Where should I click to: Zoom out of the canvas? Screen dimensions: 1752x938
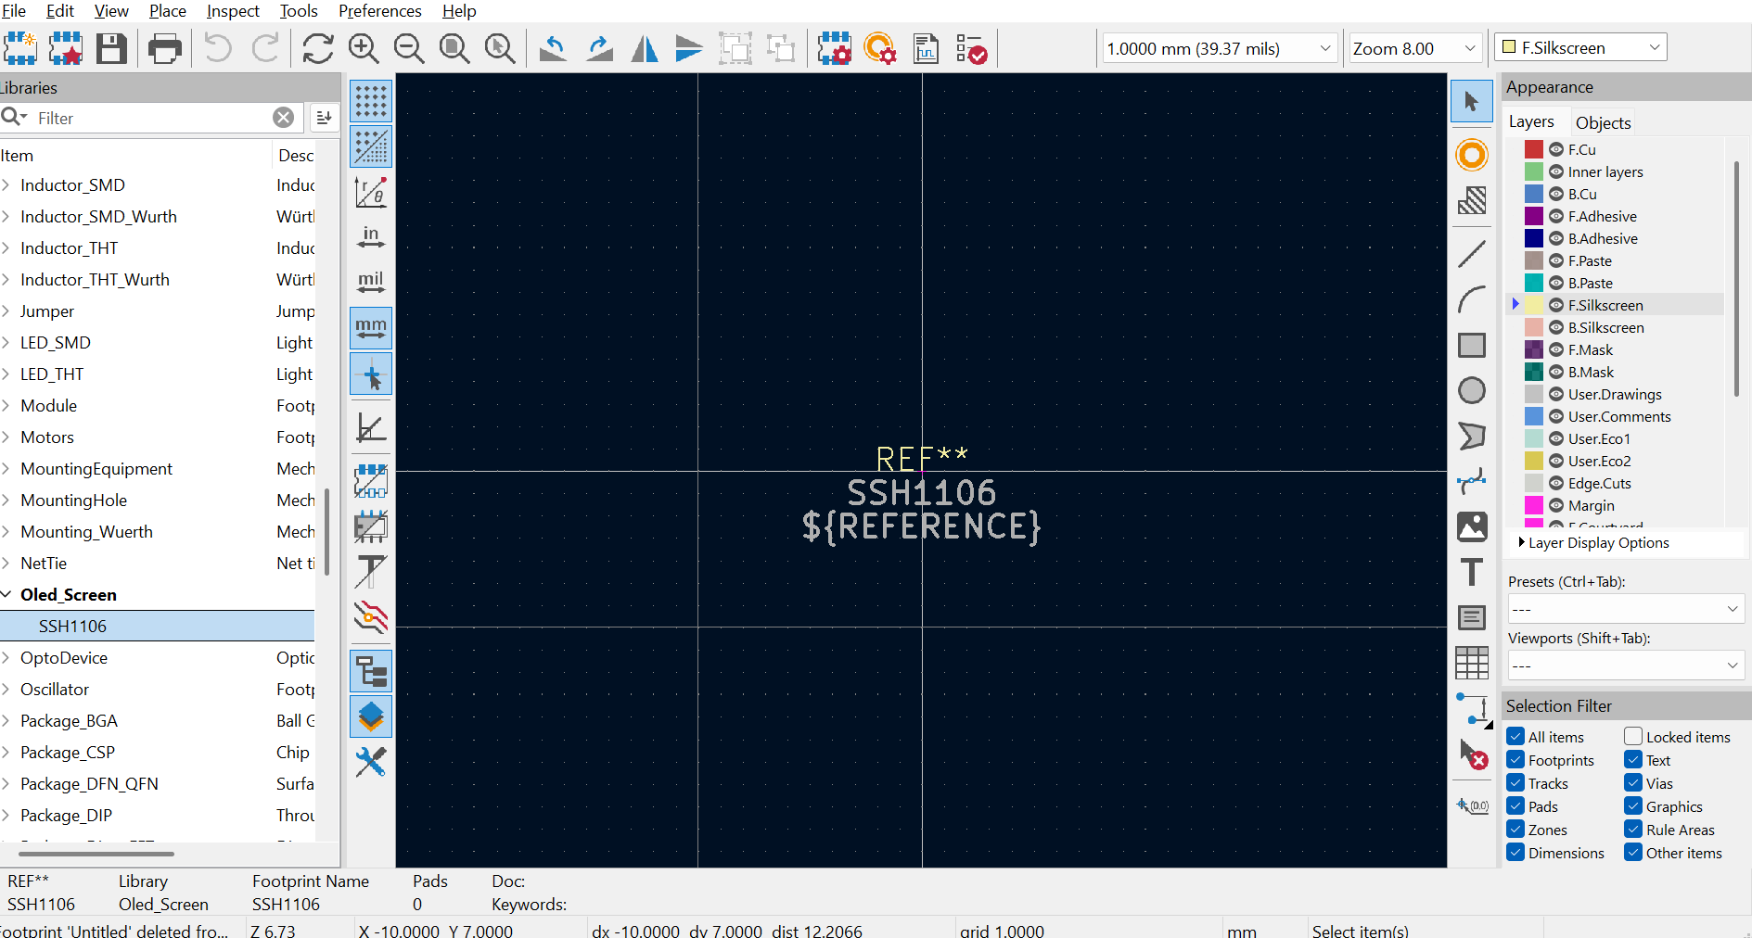coord(409,48)
